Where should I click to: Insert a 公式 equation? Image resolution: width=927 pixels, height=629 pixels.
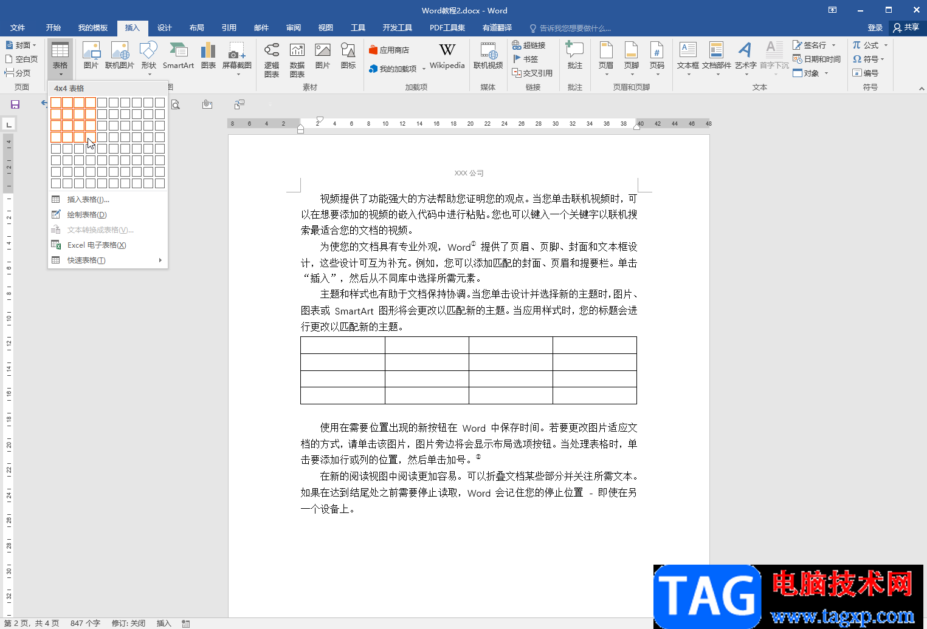click(866, 45)
